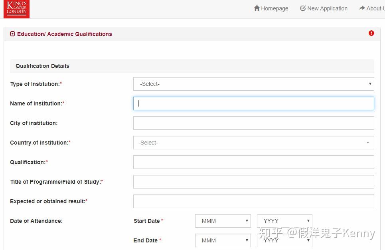
Task: Click the Qualification input field
Action: coord(254,162)
